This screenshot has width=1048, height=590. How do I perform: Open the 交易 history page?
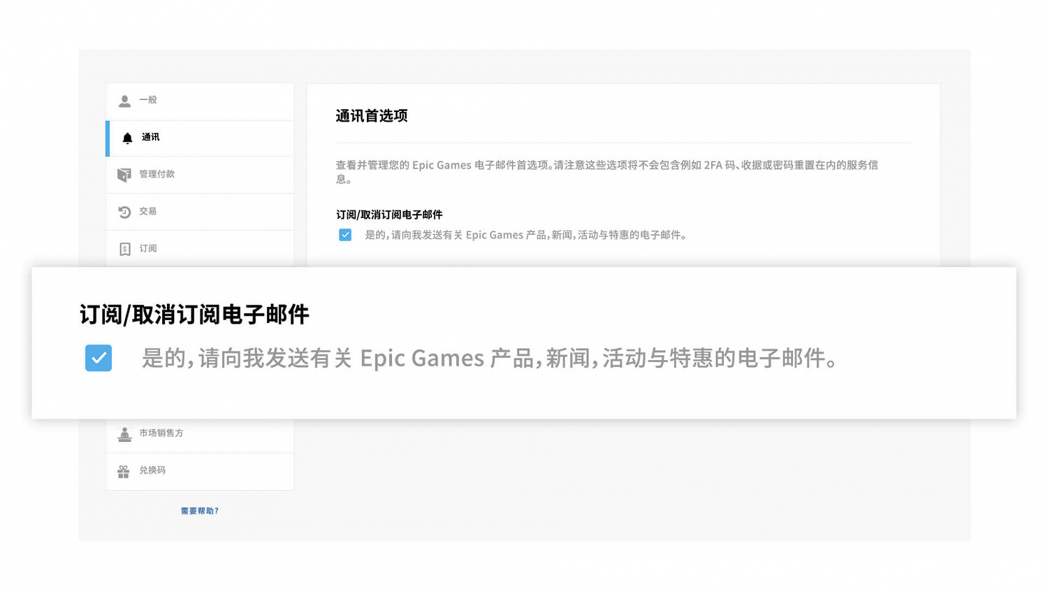[147, 211]
